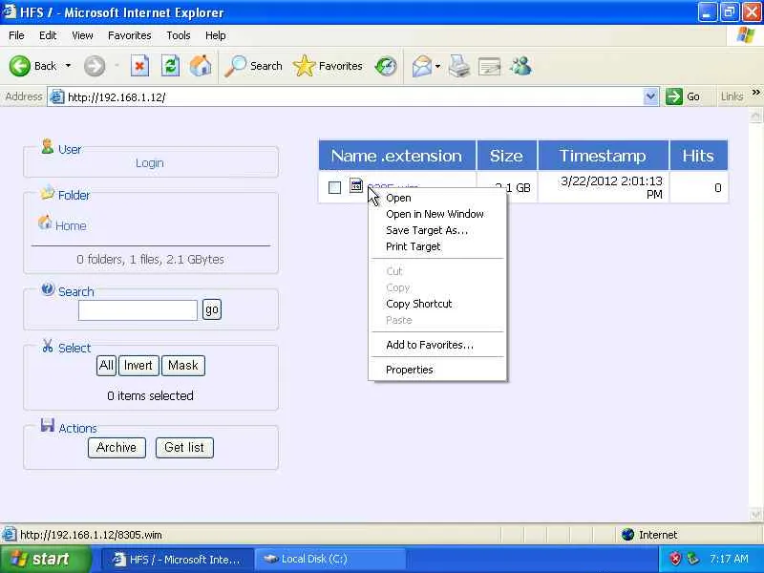Viewport: 764px width, 573px height.
Task: Click the User icon in sidebar
Action: [47, 146]
